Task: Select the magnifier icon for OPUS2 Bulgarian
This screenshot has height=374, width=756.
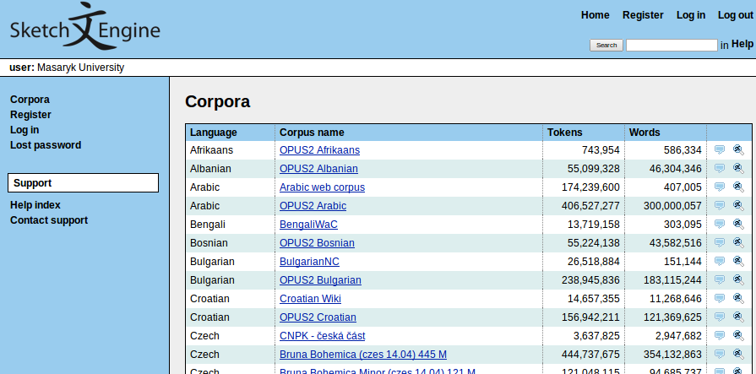Action: [738, 279]
